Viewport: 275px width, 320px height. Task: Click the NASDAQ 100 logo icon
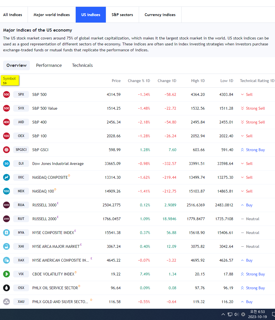tap(6, 191)
